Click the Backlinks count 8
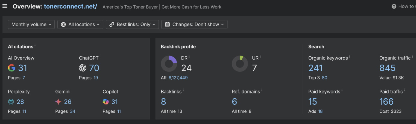416x124 pixels. [163, 102]
